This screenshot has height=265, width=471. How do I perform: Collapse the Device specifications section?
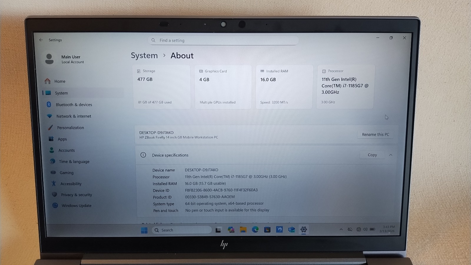point(391,155)
